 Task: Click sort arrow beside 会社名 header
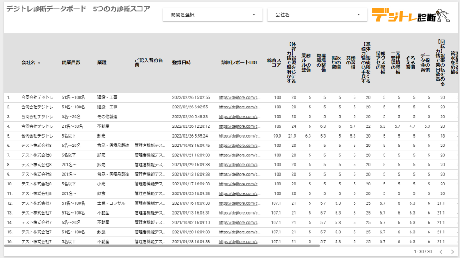(x=39, y=63)
